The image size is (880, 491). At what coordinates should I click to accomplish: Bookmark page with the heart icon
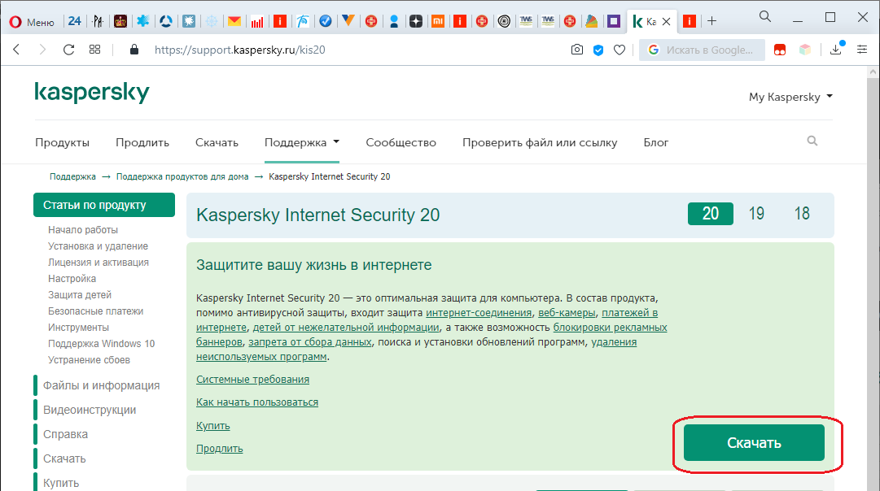pos(619,50)
